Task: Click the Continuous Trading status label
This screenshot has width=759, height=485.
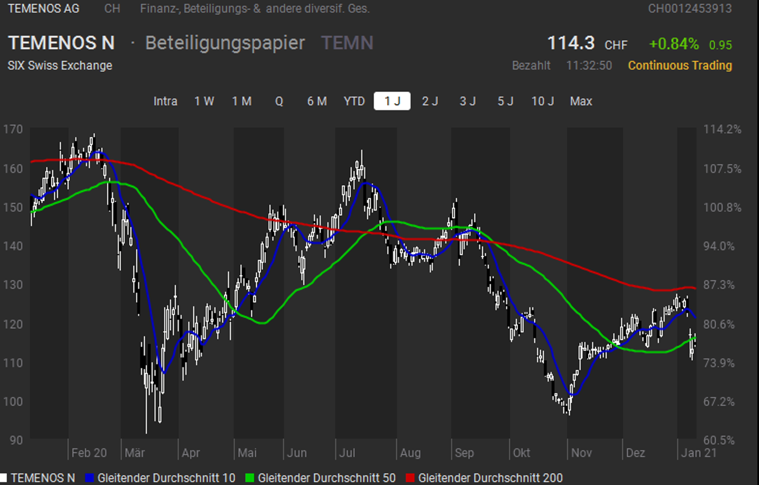Action: [x=680, y=66]
